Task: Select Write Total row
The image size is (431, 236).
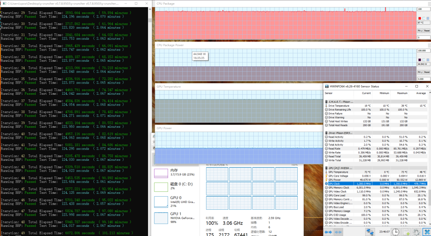Action: pos(376,160)
